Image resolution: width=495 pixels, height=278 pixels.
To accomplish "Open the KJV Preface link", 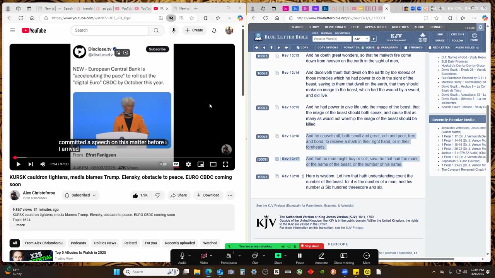I will tap(355, 228).
